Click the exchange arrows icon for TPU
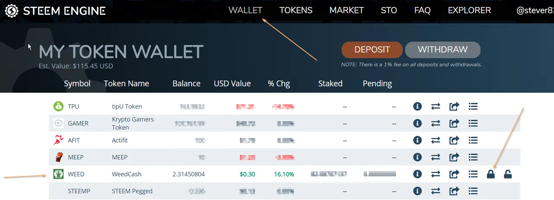554x200 pixels. [436, 106]
